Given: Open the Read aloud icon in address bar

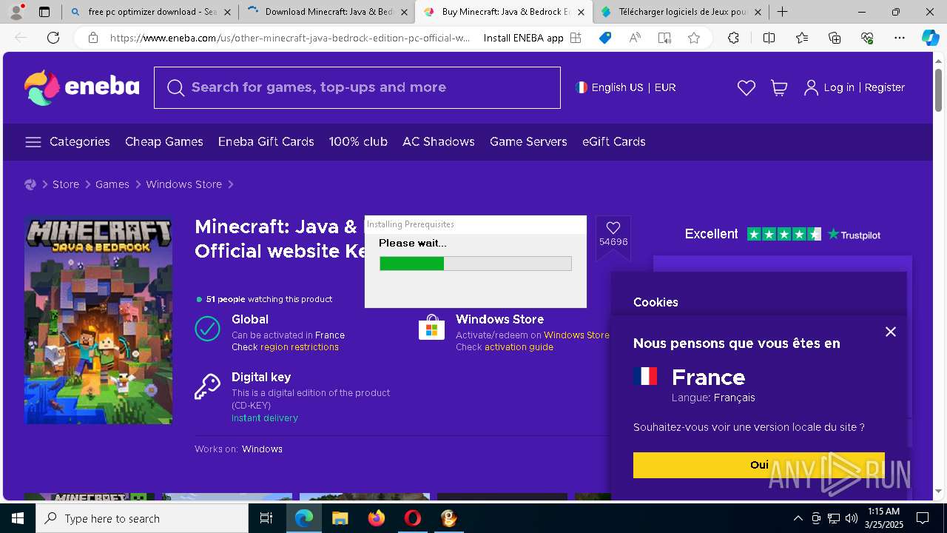Looking at the screenshot, I should (x=635, y=38).
